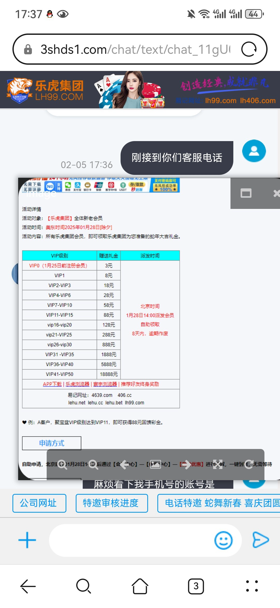280x608 pixels.
Task: Tap the 特邀审核进度 quick reply button
Action: (111, 503)
